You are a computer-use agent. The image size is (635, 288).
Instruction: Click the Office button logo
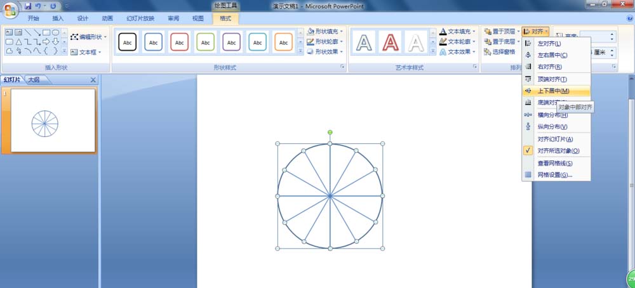(11, 10)
